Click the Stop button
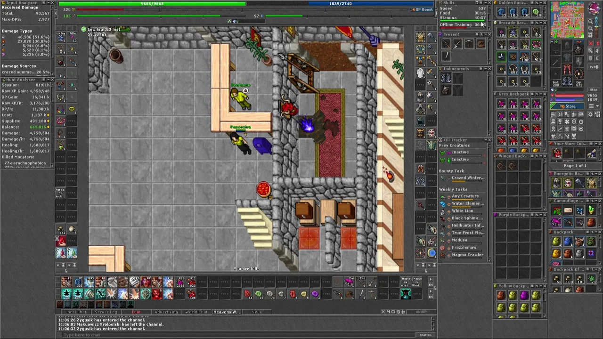 click(593, 90)
